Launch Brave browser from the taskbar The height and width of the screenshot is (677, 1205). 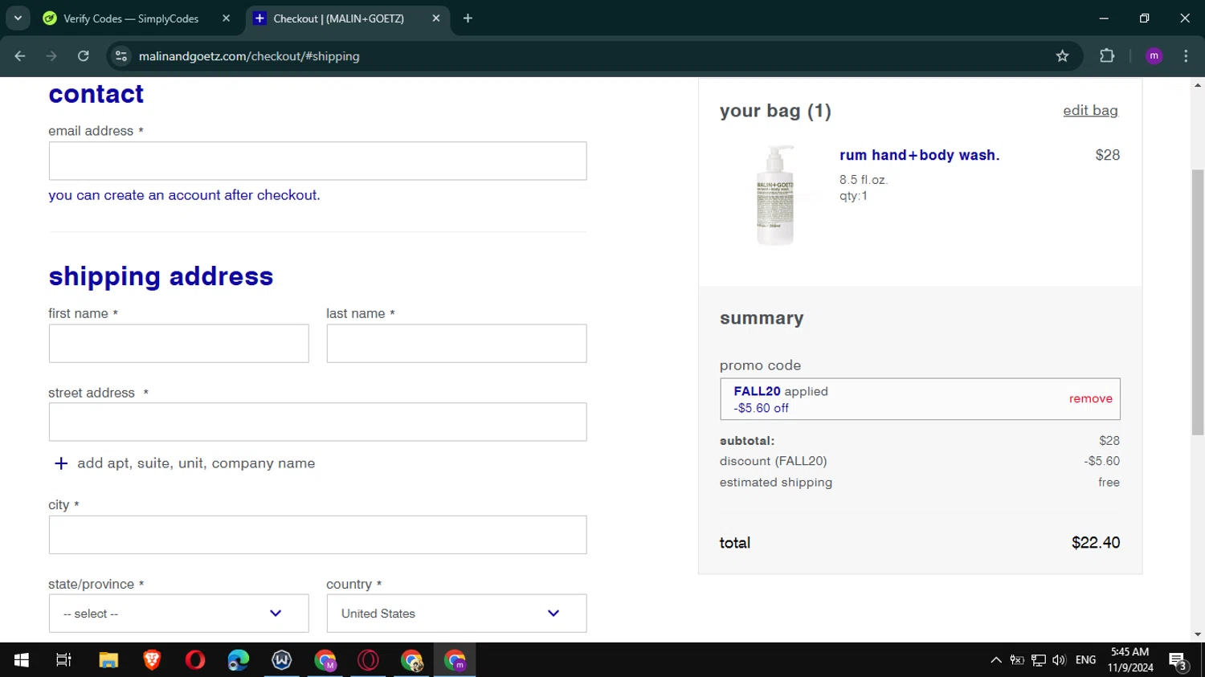point(152,660)
